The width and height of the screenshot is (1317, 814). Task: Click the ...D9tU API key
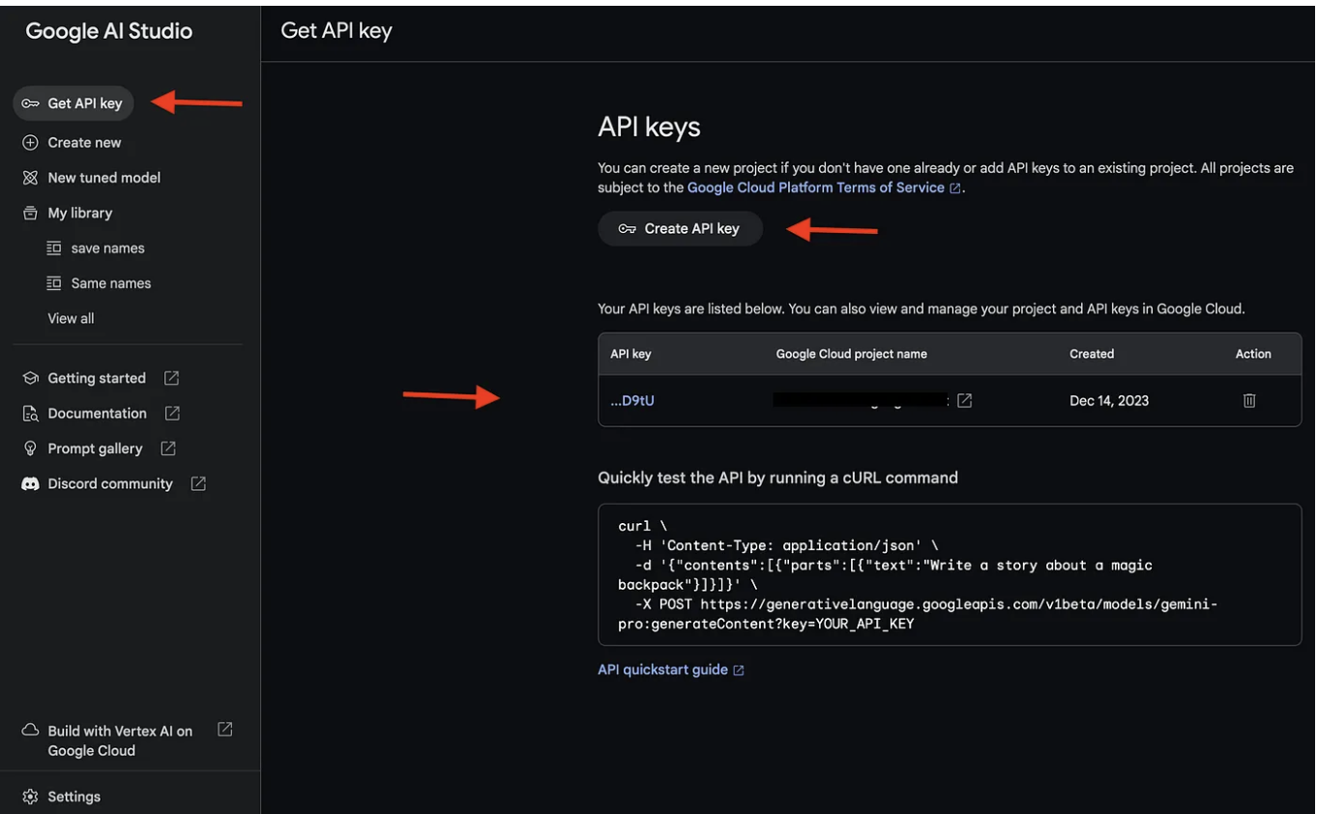[632, 400]
